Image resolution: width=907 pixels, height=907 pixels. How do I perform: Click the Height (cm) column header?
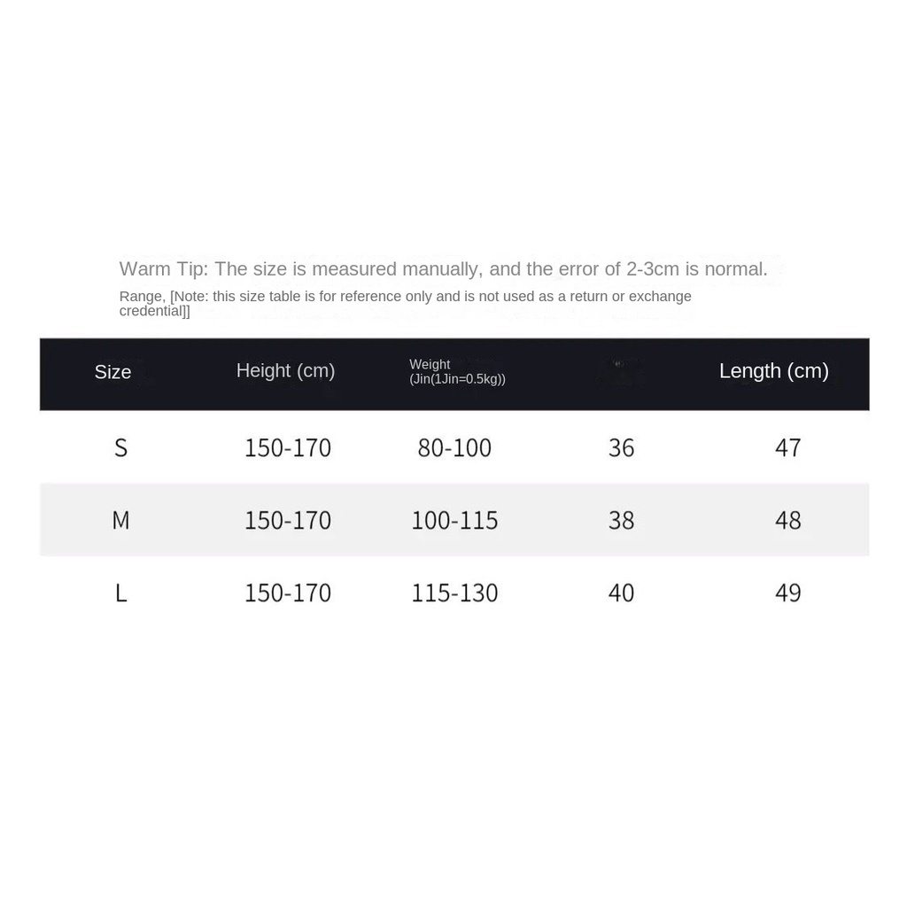pyautogui.click(x=286, y=371)
